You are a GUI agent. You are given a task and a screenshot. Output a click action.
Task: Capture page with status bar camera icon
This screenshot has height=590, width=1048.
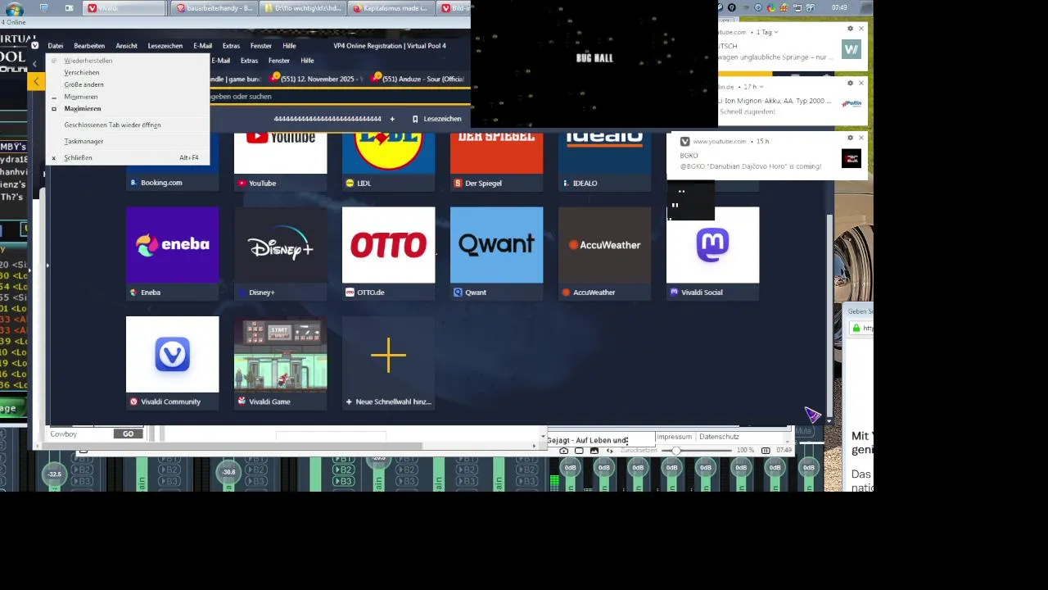coord(563,451)
